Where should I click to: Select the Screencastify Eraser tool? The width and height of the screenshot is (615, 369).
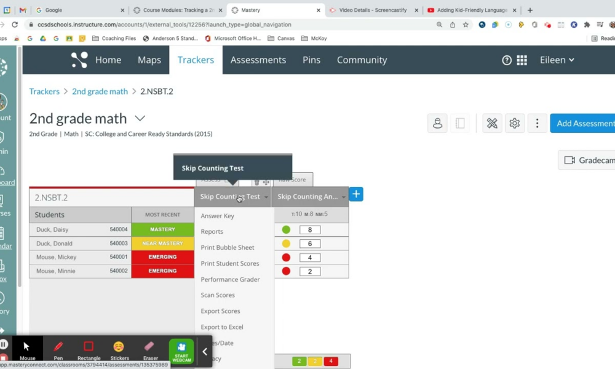pos(150,350)
